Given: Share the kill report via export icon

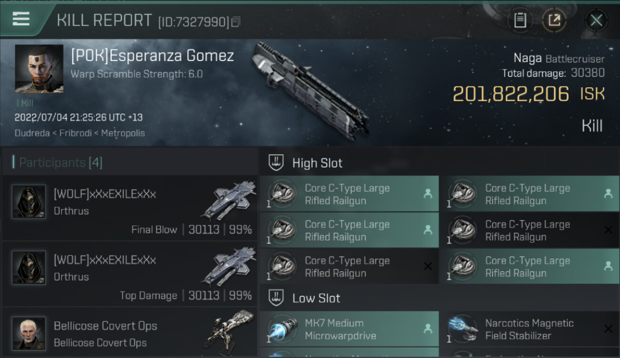Looking at the screenshot, I should click(554, 20).
